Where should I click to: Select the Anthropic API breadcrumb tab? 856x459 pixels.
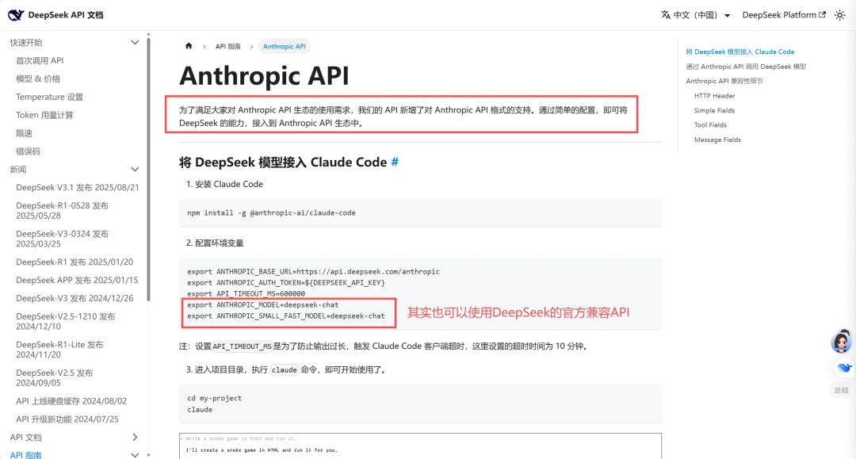(x=285, y=46)
